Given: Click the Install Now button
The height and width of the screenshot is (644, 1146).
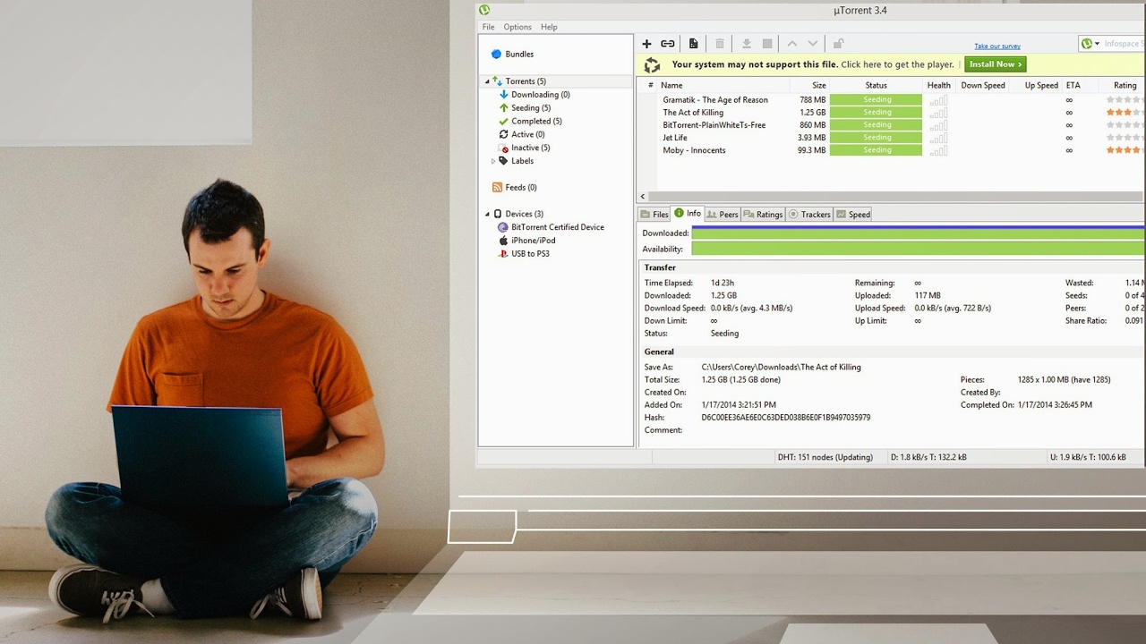Looking at the screenshot, I should pyautogui.click(x=995, y=64).
